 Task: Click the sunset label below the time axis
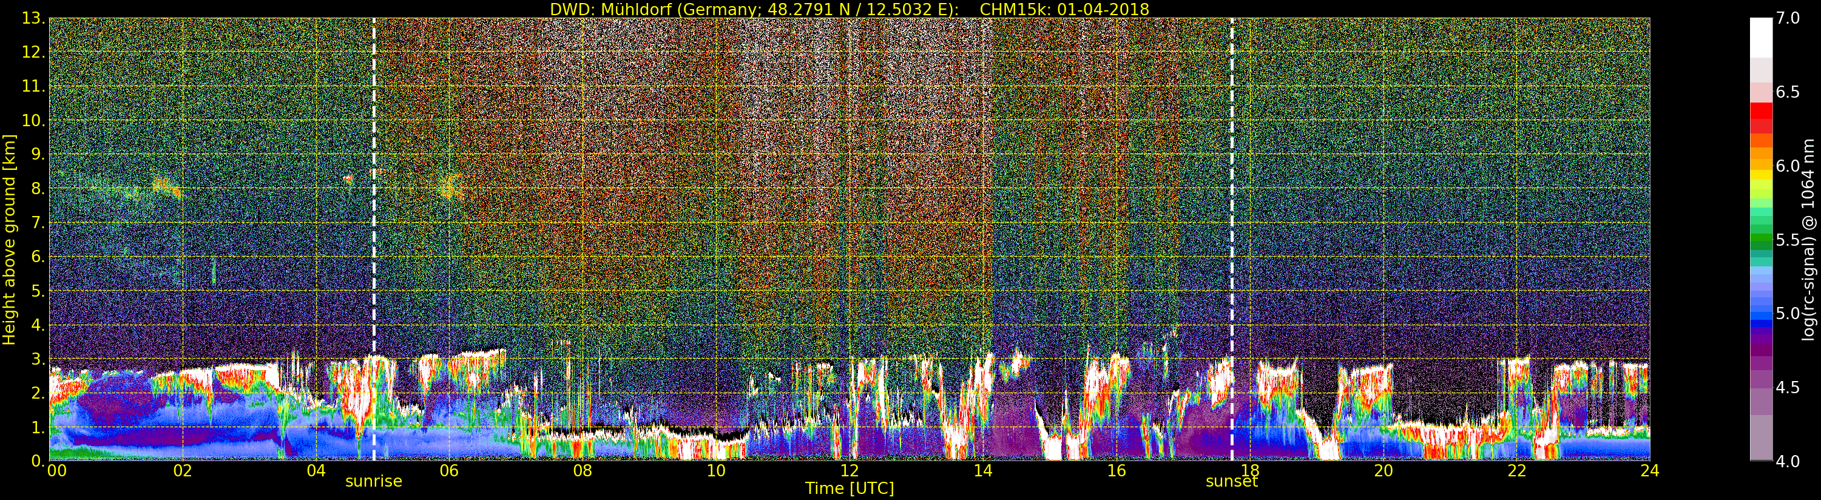(x=1231, y=482)
